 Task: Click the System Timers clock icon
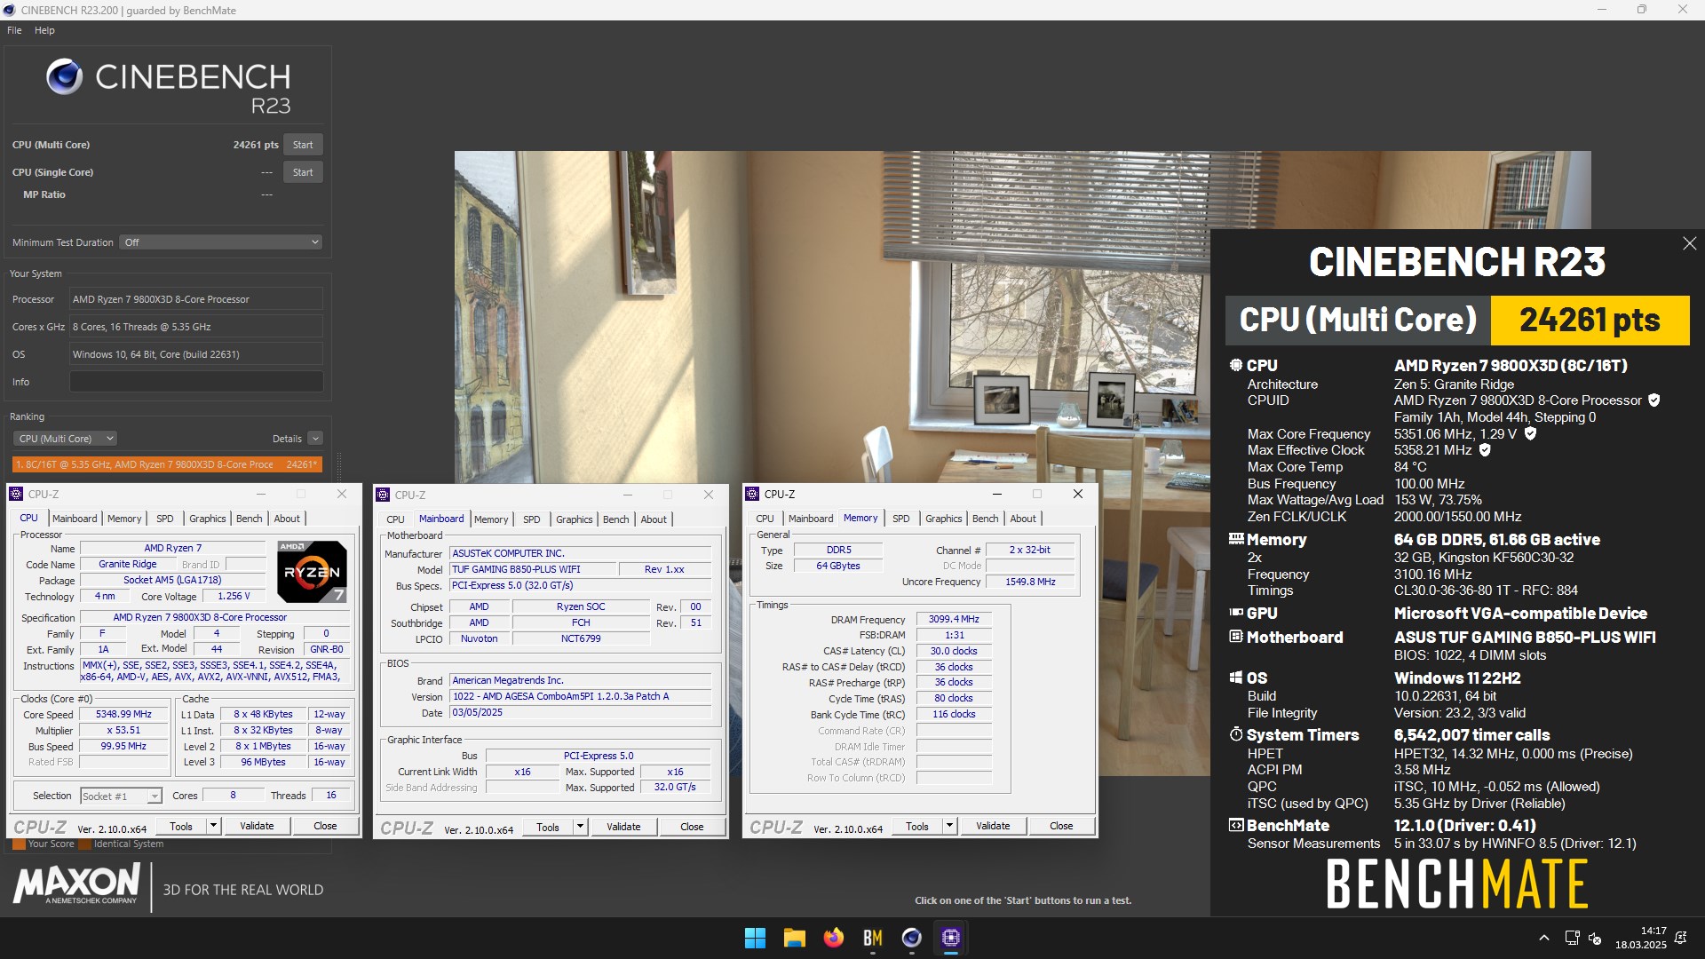pyautogui.click(x=1235, y=734)
